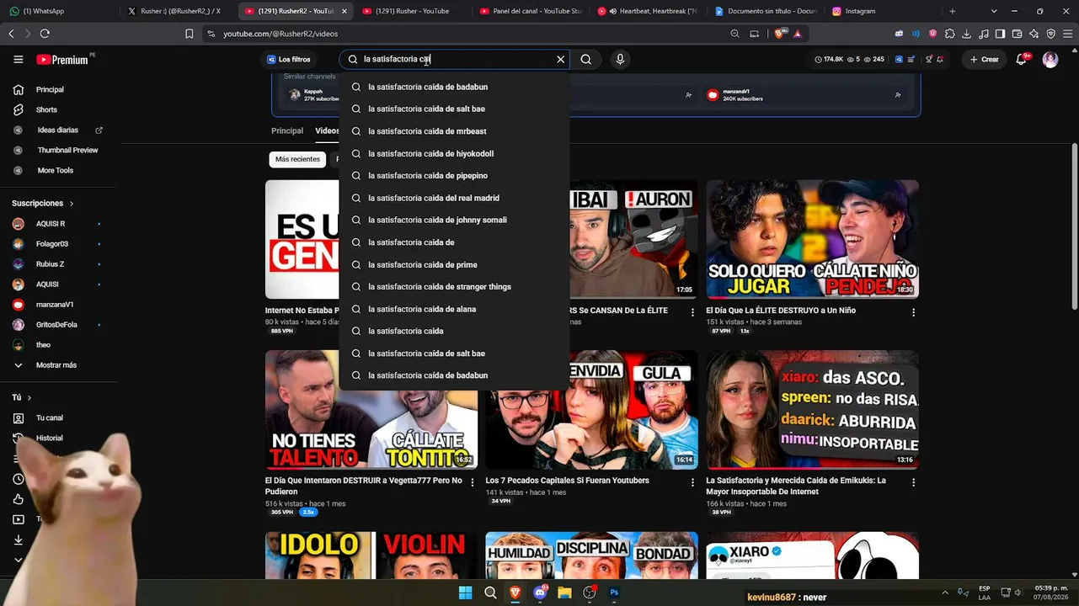
Task: Switch to the Rusher X browser tab
Action: [x=177, y=11]
